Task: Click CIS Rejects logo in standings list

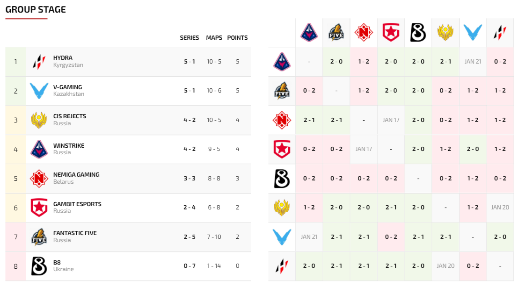Action: 39,120
